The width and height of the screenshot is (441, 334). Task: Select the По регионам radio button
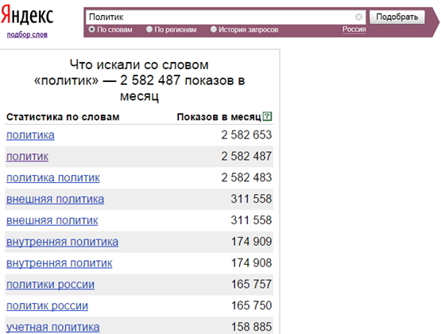149,29
